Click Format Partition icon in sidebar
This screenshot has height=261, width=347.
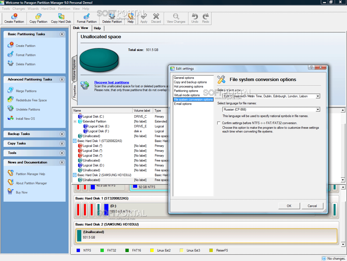(x=11, y=54)
